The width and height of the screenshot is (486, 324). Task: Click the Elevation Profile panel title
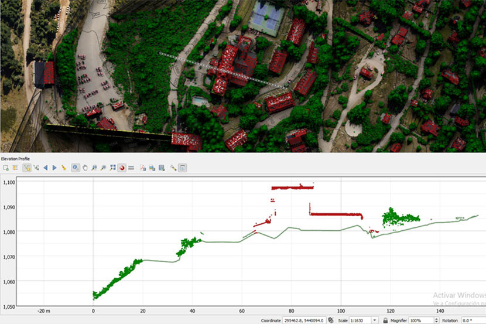pyautogui.click(x=16, y=159)
